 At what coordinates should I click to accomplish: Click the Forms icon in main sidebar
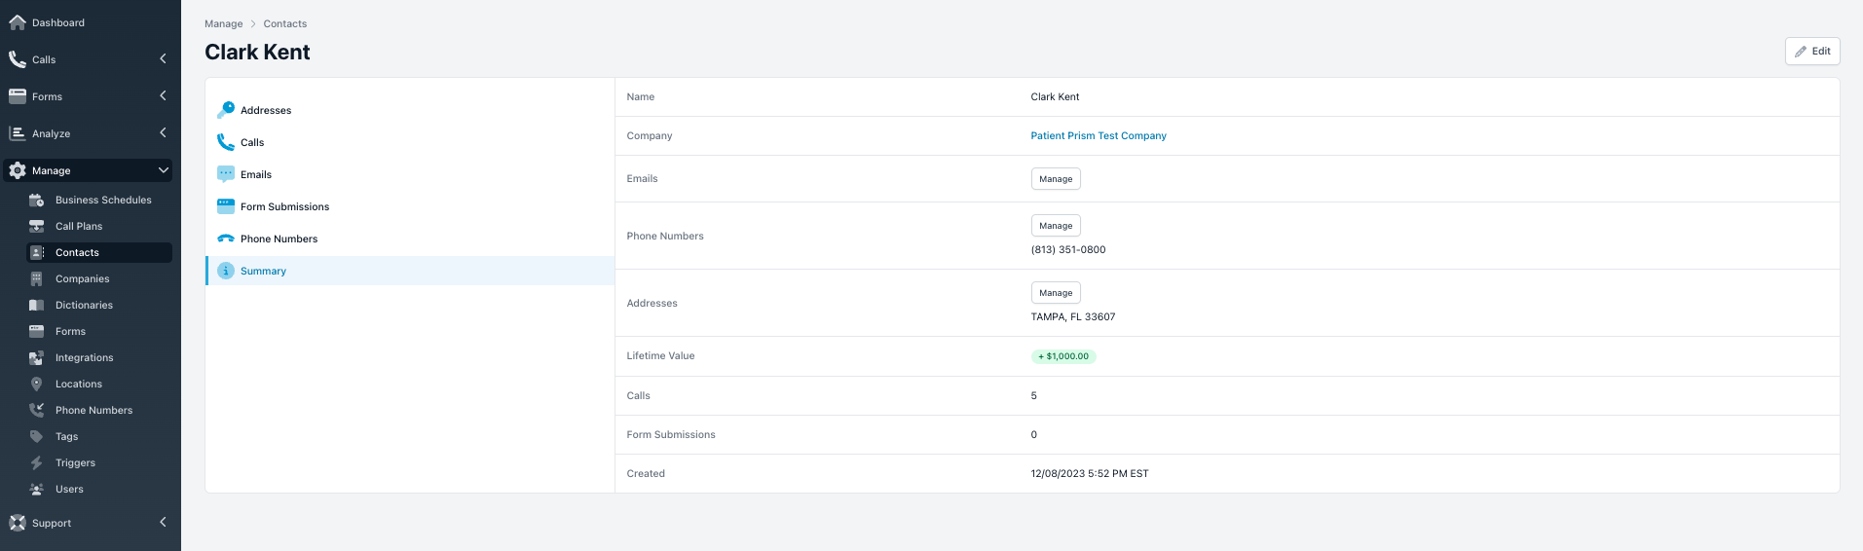(x=18, y=96)
